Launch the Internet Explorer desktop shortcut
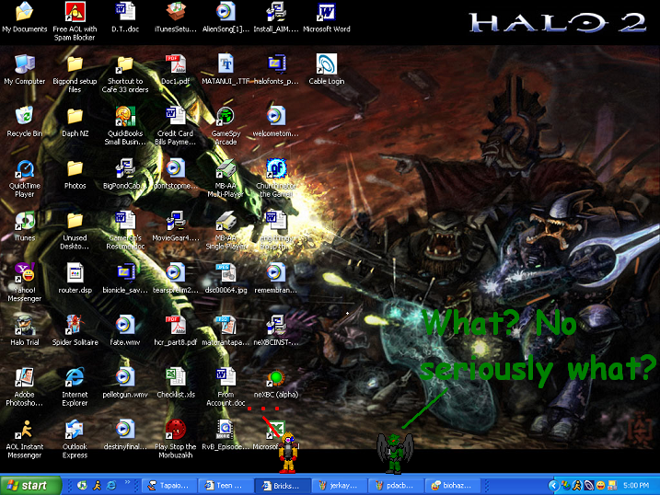 pyautogui.click(x=75, y=377)
